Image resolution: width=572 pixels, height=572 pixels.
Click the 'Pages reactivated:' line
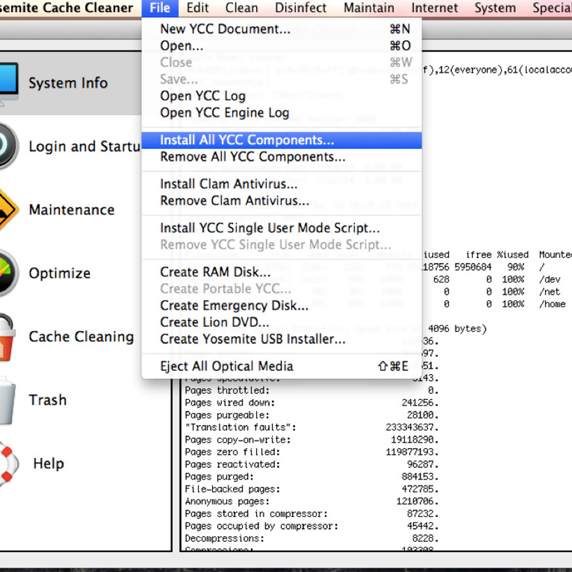coord(312,464)
